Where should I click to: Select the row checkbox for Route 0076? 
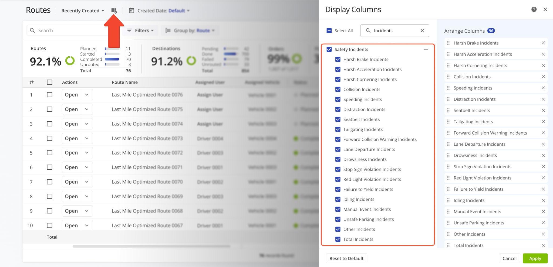click(x=50, y=95)
